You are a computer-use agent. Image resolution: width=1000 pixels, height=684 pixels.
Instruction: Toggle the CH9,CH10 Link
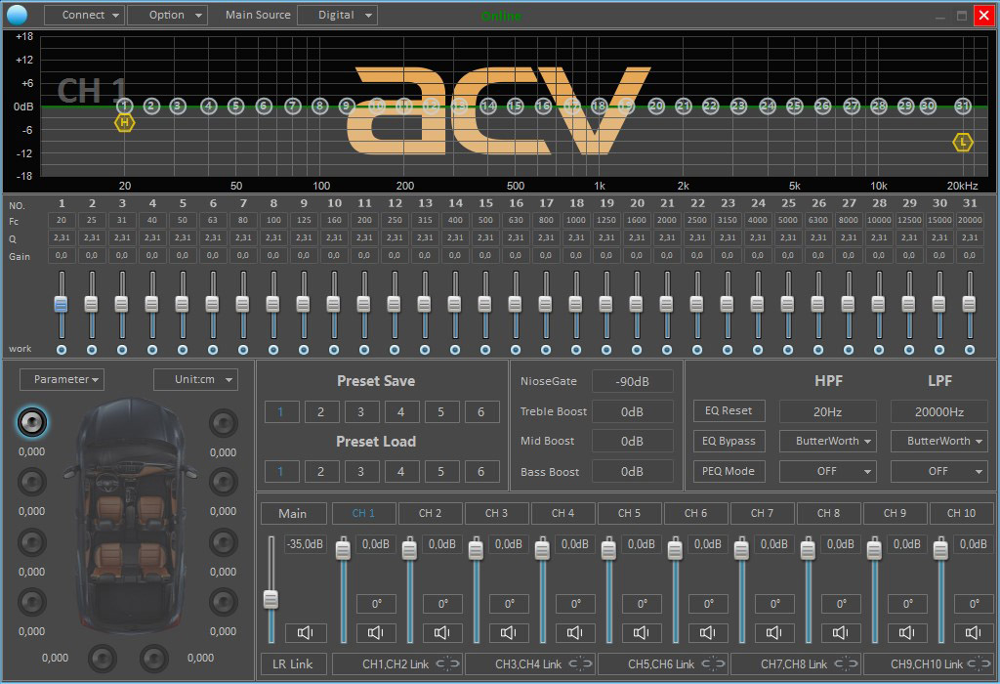pos(928,664)
